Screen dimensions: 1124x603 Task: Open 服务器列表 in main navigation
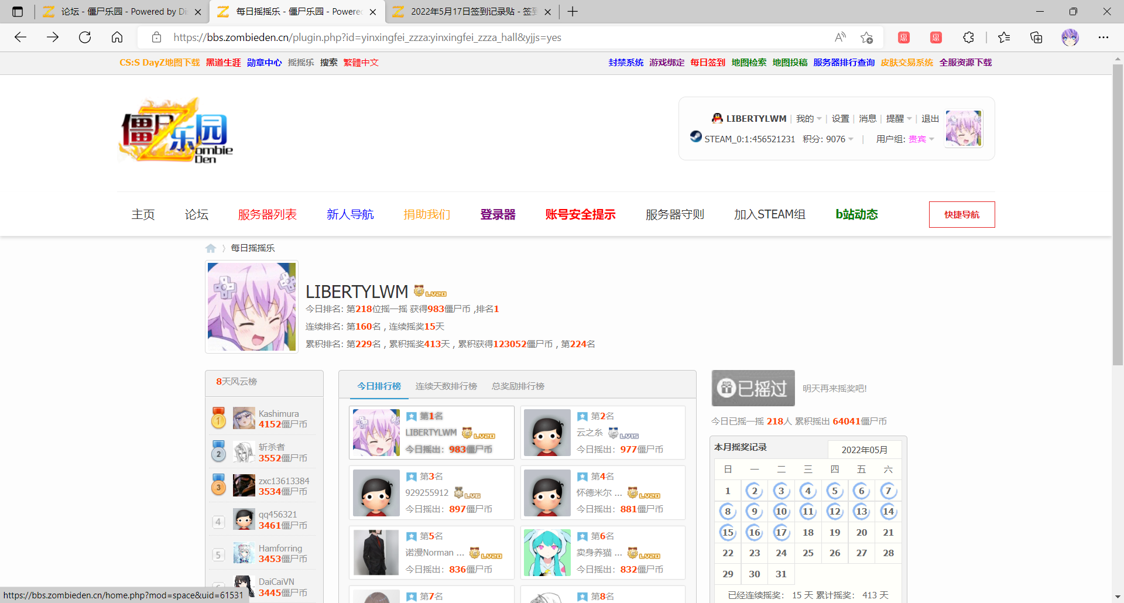pos(268,215)
